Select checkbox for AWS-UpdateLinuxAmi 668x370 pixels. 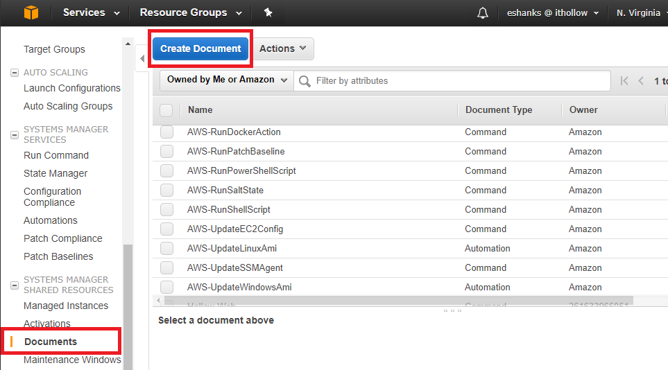click(x=166, y=248)
